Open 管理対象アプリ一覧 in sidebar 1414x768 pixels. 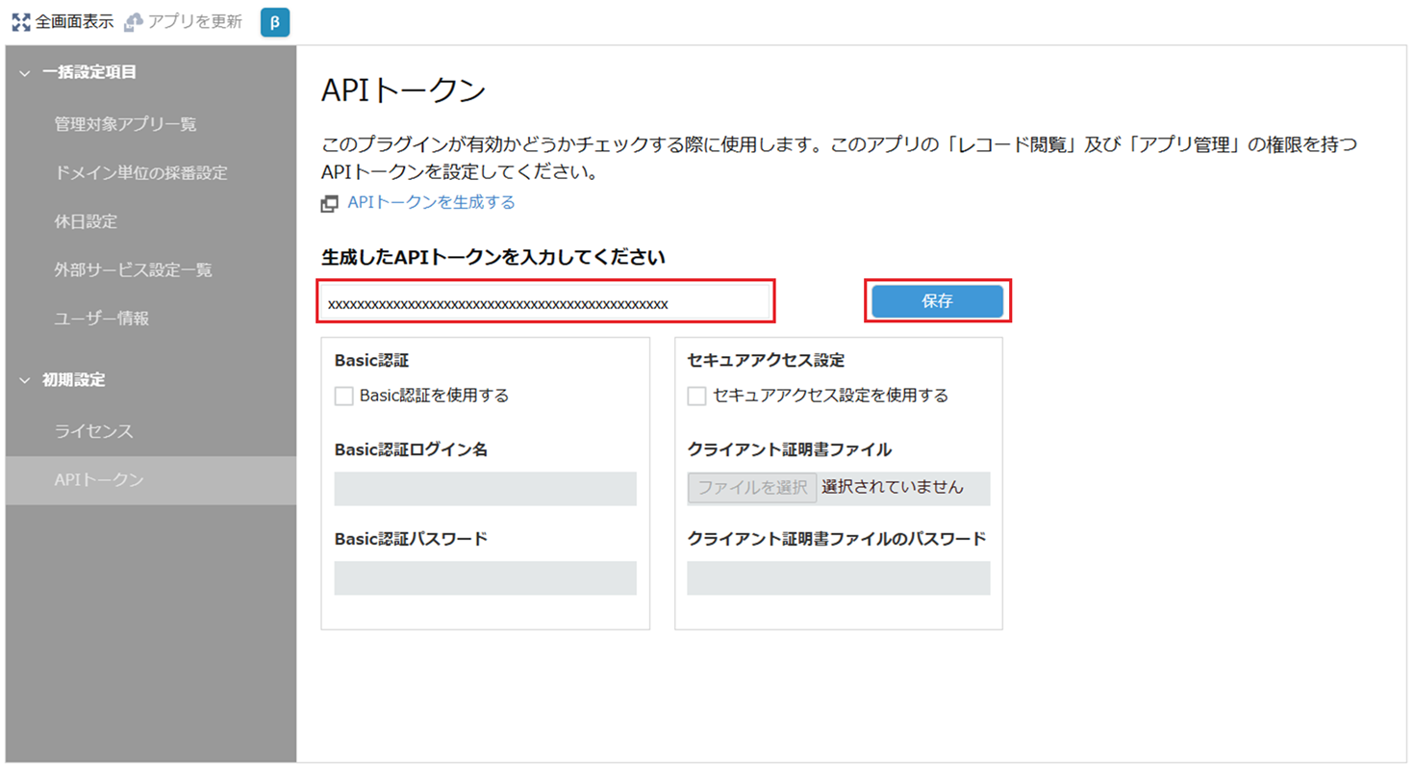(125, 124)
